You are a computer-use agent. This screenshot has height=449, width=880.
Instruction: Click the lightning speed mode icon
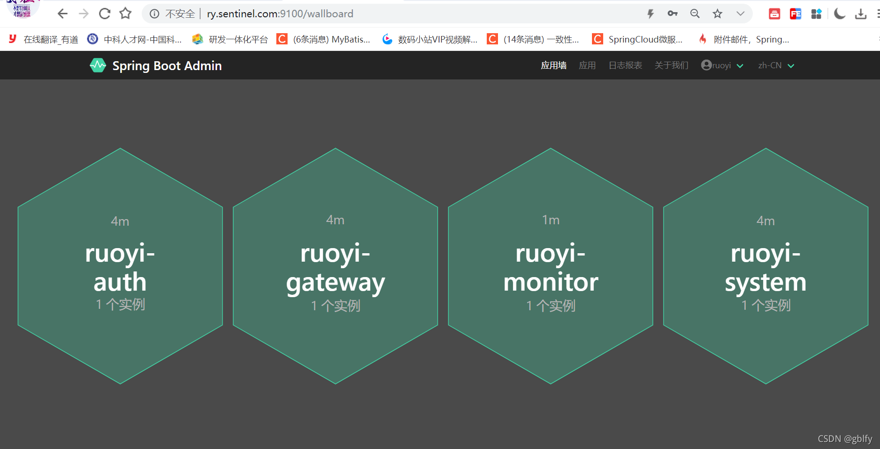tap(650, 14)
